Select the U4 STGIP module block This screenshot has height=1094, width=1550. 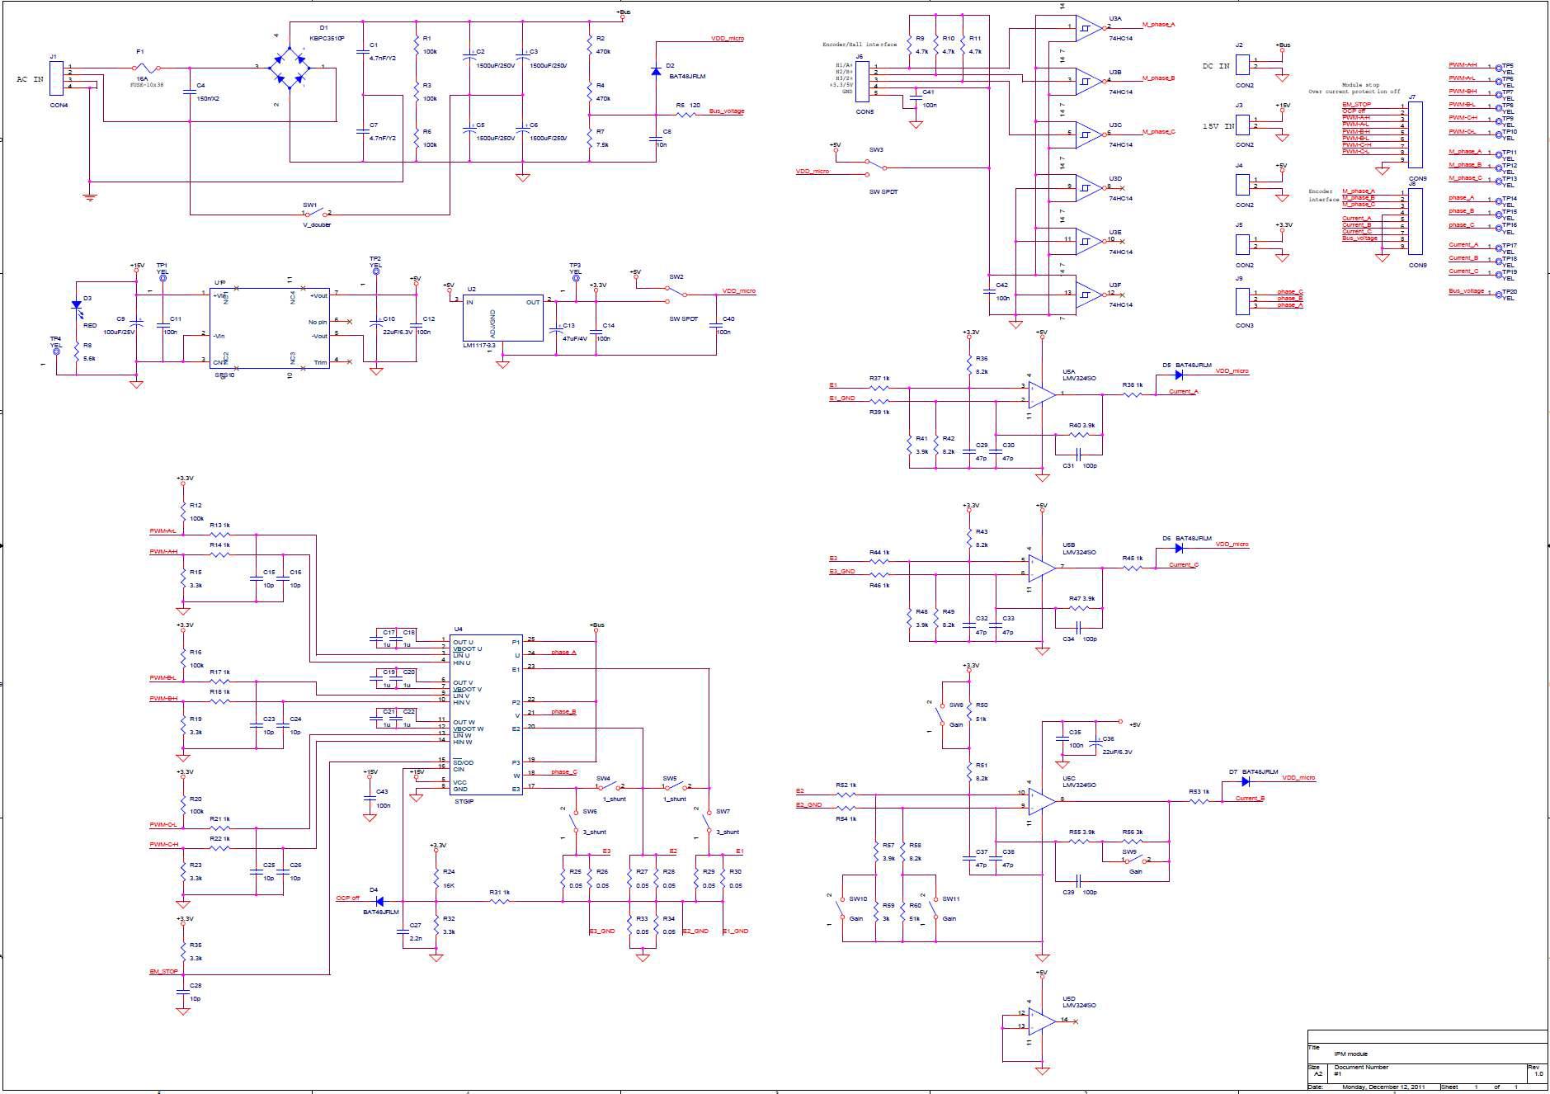click(487, 715)
